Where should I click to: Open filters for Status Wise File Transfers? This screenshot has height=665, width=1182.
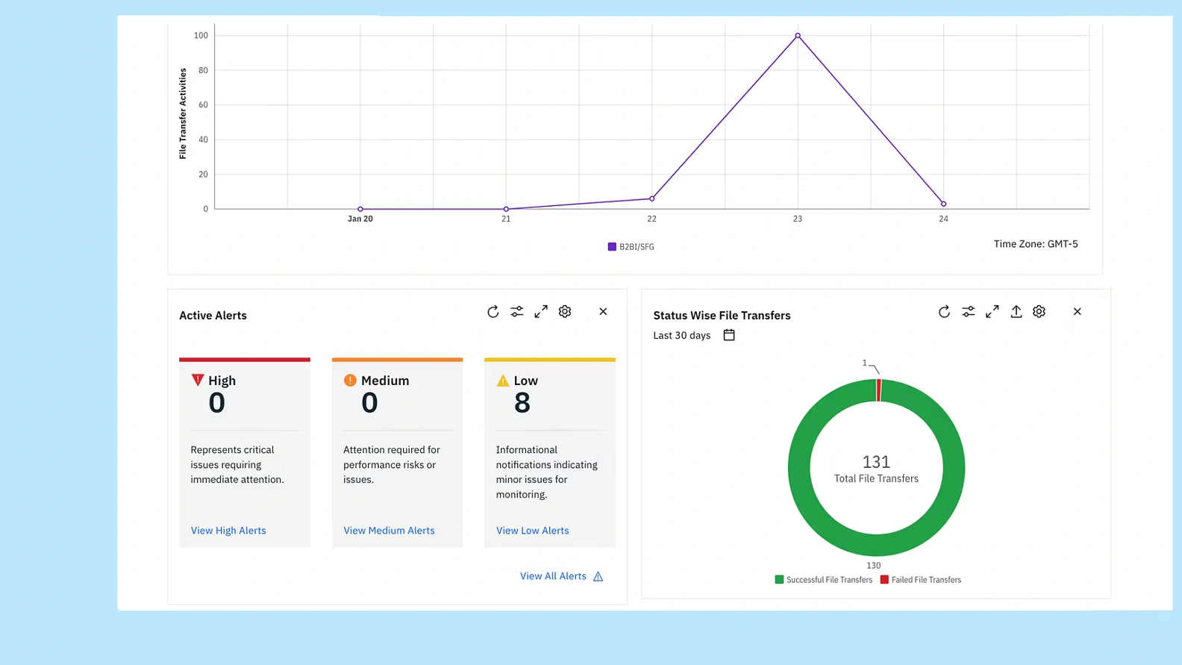[x=968, y=312]
